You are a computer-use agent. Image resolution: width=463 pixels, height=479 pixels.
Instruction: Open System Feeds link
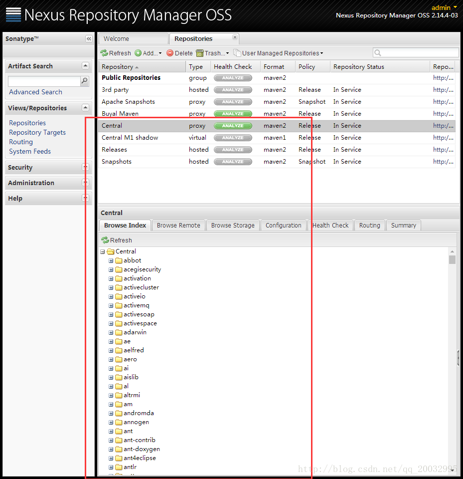tap(30, 151)
